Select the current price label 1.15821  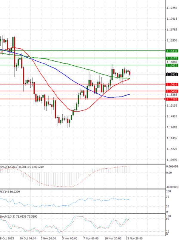[172, 75]
